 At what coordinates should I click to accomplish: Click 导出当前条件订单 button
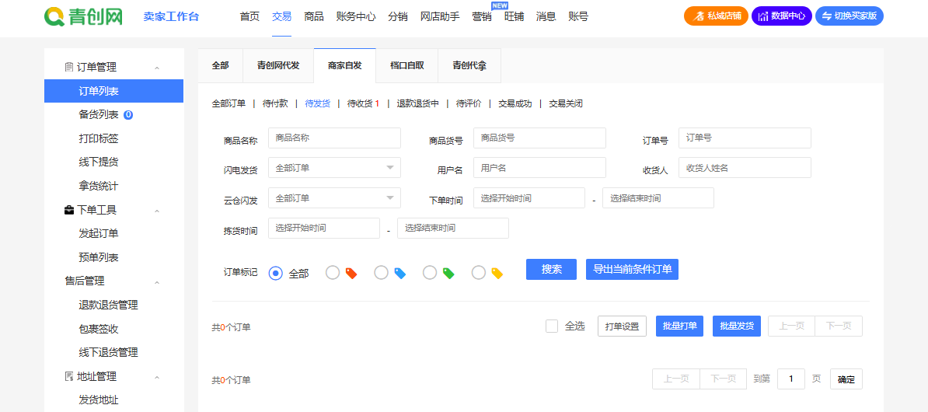[x=632, y=269]
